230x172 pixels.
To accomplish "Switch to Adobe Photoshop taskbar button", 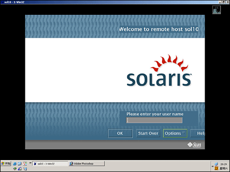I will [87, 163].
